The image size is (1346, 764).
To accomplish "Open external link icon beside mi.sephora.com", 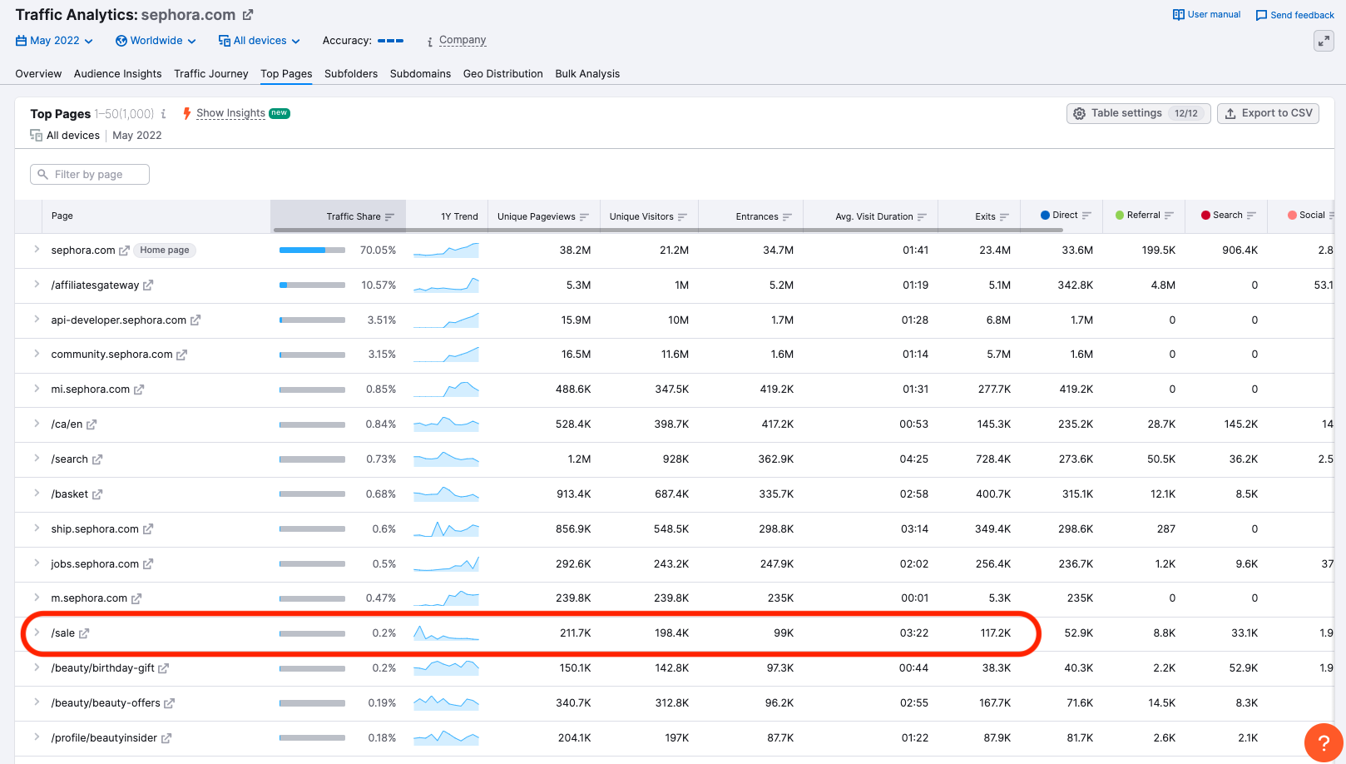I will (139, 389).
